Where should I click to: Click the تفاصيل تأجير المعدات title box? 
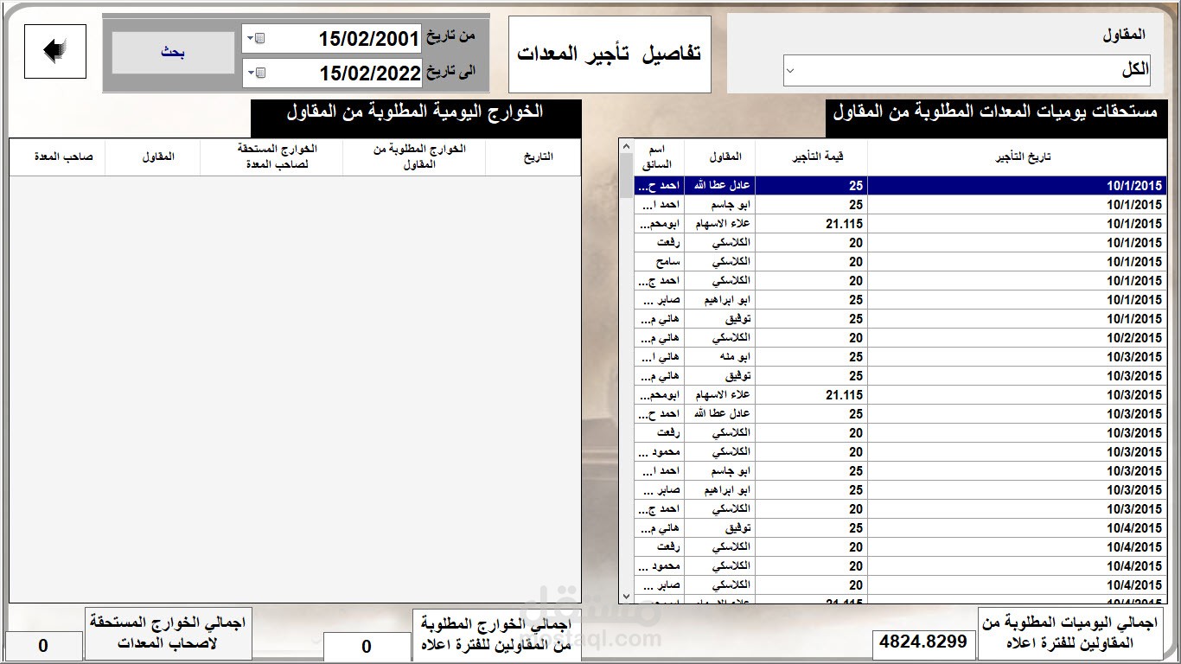point(610,54)
